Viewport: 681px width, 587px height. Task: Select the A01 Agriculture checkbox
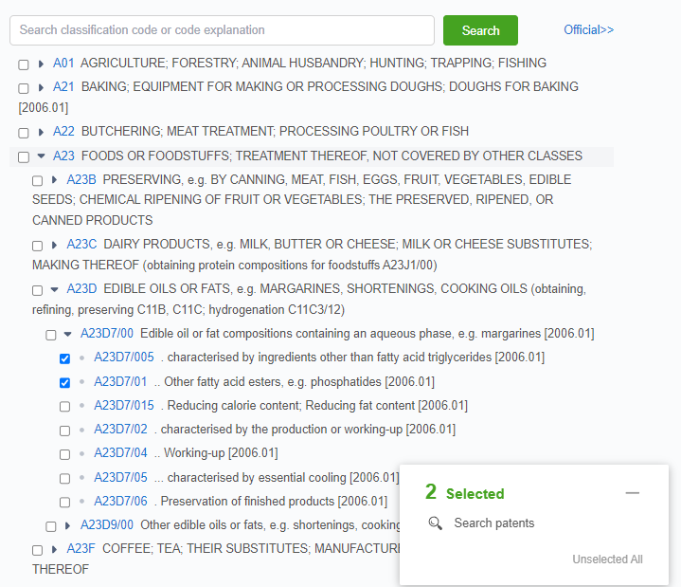pyautogui.click(x=24, y=64)
